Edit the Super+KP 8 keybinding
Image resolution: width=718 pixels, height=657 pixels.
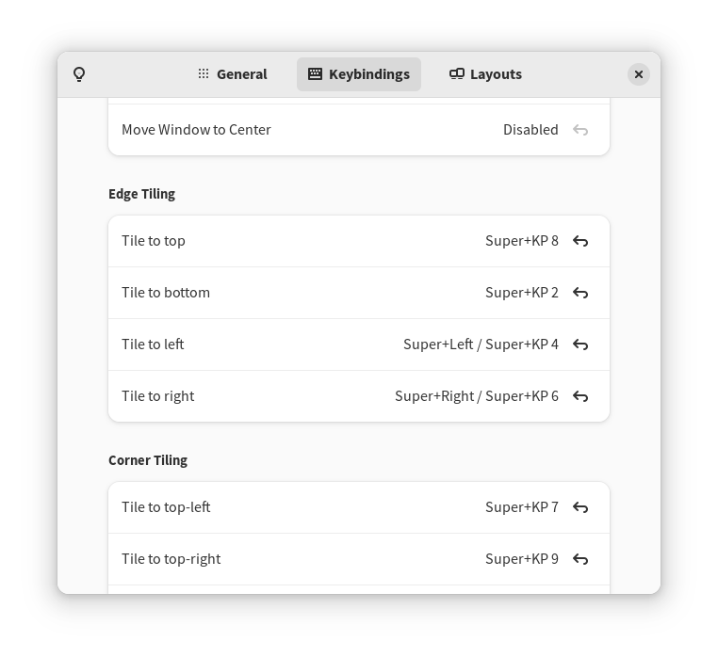(521, 241)
